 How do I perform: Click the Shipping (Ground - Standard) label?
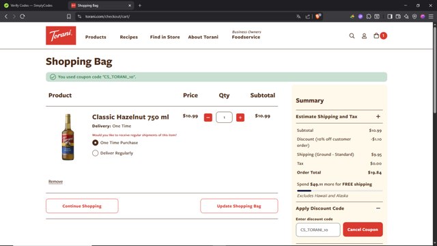point(325,154)
